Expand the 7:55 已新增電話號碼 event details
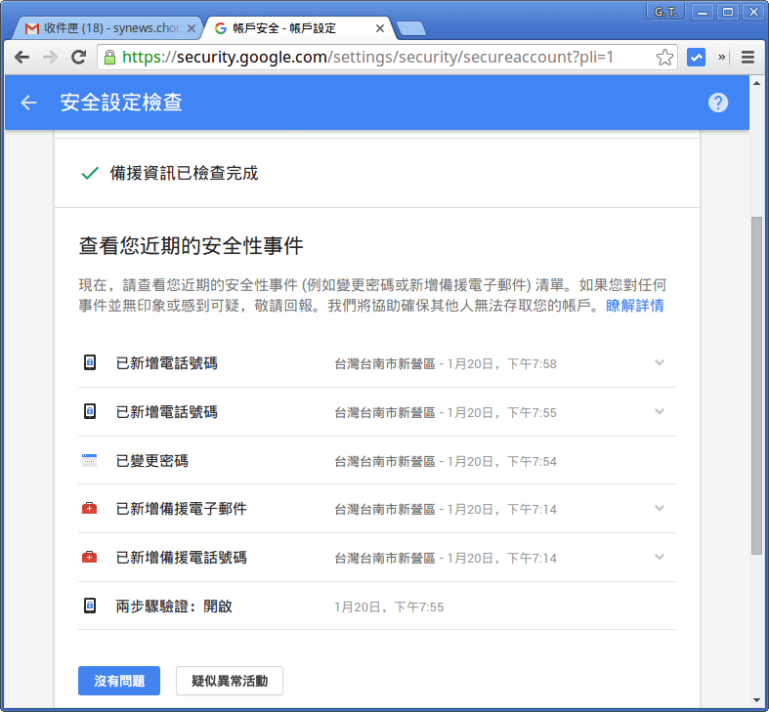The width and height of the screenshot is (769, 712). click(660, 411)
